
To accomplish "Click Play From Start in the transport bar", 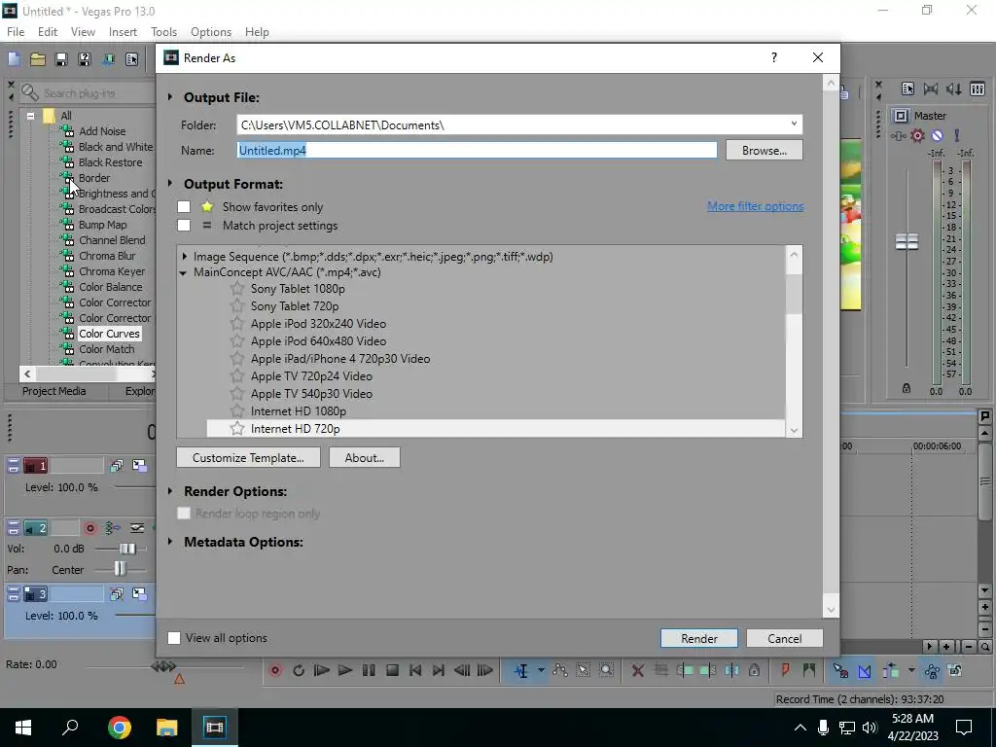I will (x=321, y=670).
